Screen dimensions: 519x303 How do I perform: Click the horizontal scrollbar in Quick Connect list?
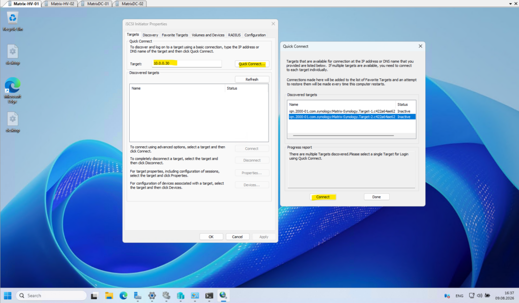[x=343, y=136]
